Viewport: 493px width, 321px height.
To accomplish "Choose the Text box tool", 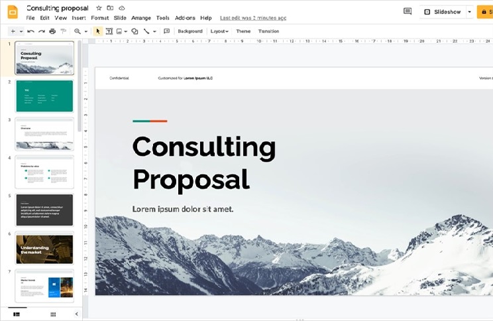I will [x=109, y=31].
